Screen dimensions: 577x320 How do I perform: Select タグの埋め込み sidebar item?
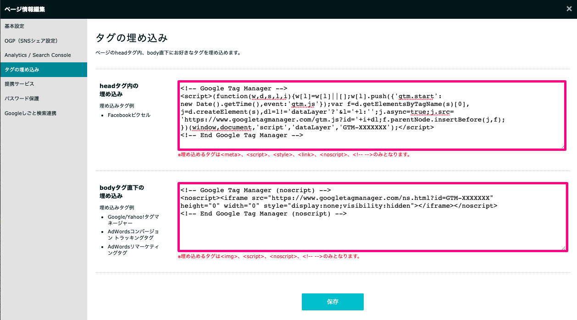click(x=44, y=70)
